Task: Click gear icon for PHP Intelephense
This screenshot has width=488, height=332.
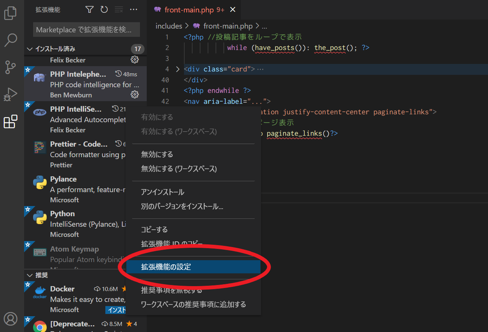Action: click(134, 94)
